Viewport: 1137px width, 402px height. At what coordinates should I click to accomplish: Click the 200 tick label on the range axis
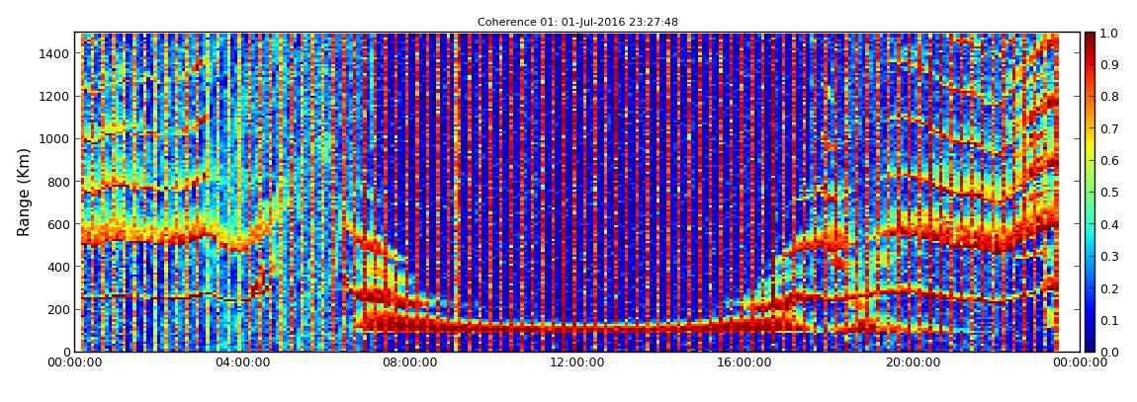click(x=58, y=310)
